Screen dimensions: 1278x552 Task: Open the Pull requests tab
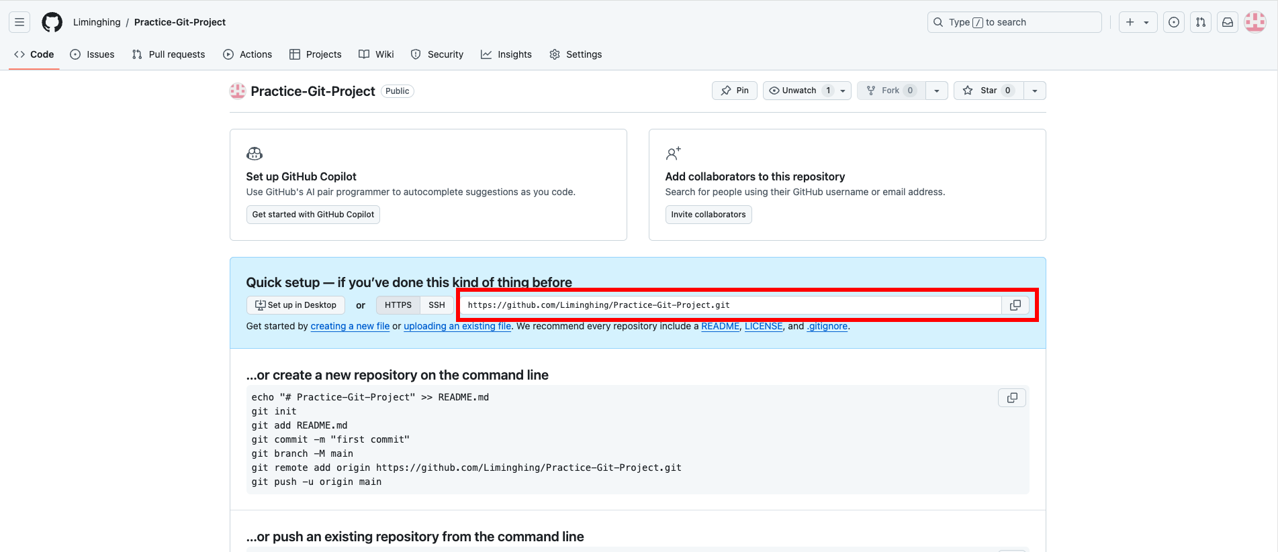tap(169, 54)
